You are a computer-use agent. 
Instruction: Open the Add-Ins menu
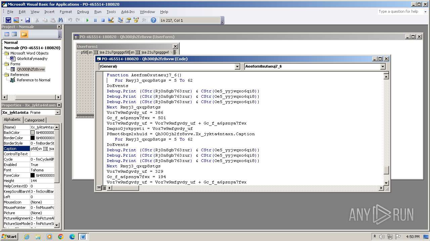(x=128, y=12)
